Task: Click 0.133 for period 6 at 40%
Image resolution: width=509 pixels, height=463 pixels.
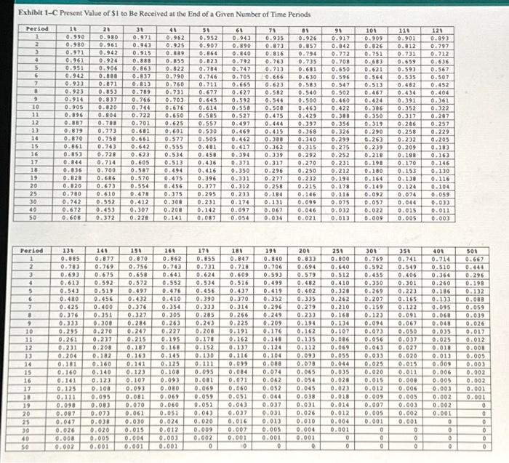Action: (441, 299)
